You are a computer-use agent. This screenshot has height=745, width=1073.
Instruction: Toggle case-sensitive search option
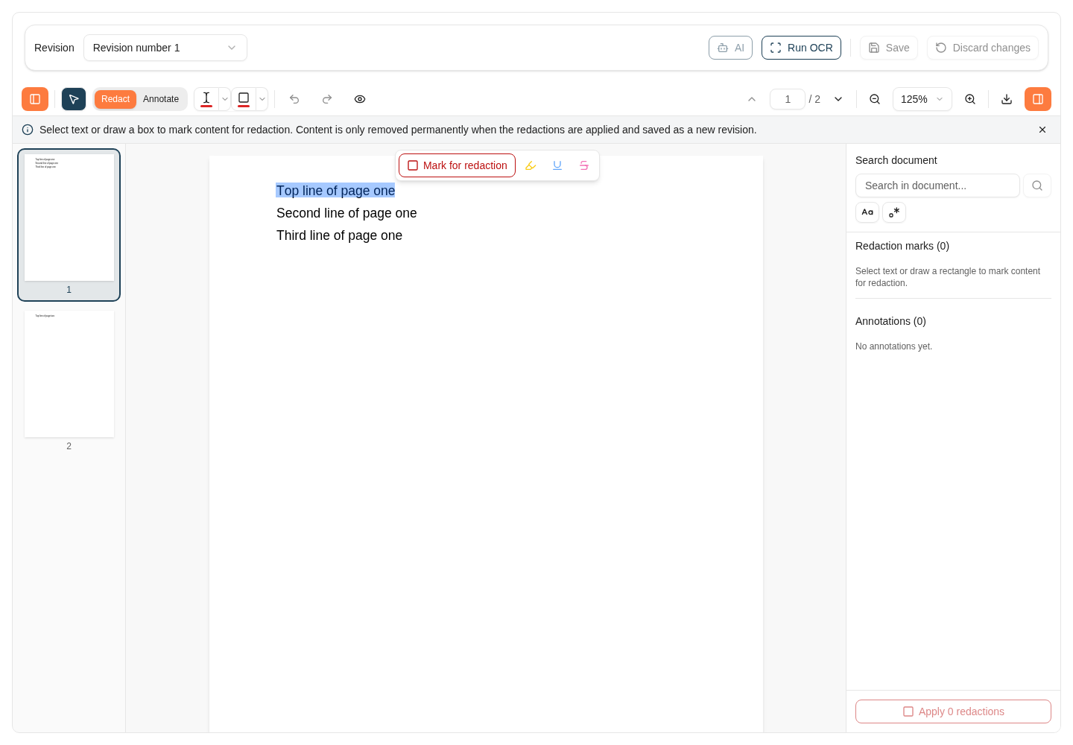867,212
